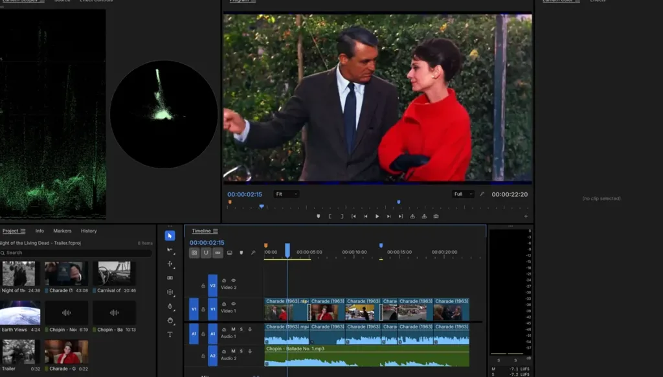Open the Fit zoom level dropdown
Screen dimensions: 663x377
[x=286, y=194]
